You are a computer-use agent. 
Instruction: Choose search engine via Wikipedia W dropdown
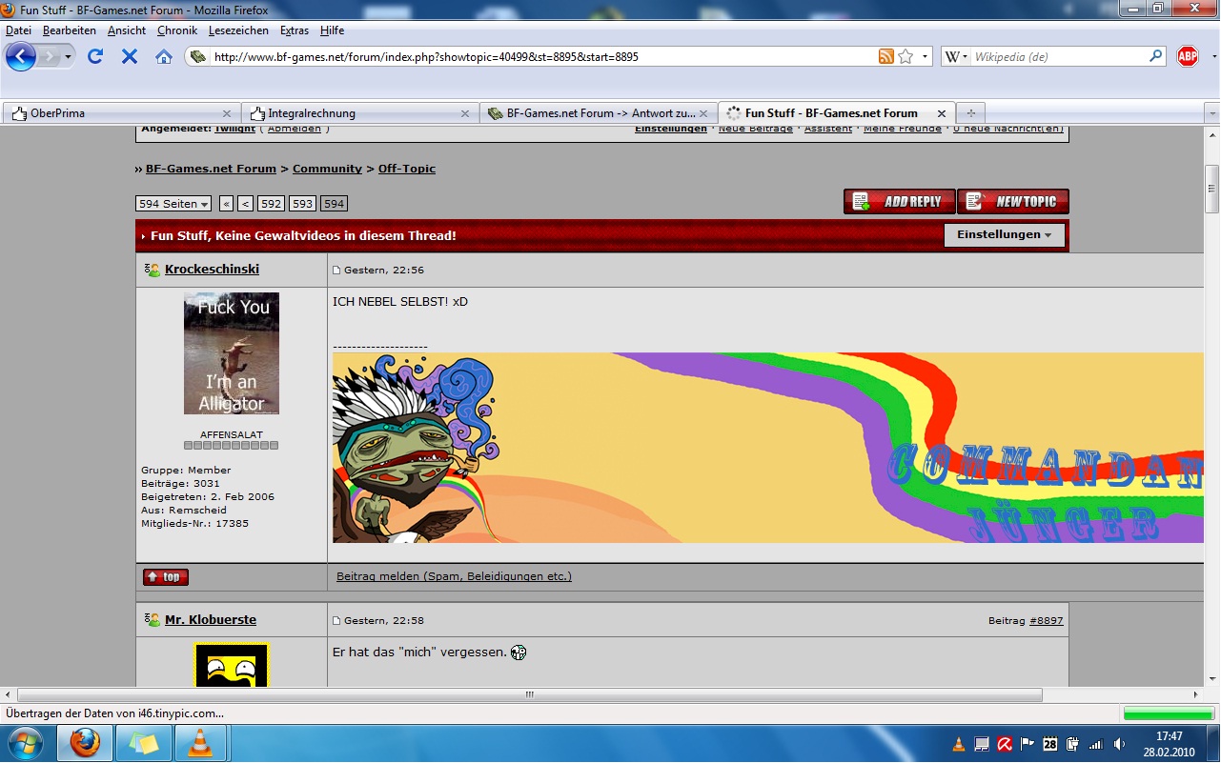click(954, 57)
